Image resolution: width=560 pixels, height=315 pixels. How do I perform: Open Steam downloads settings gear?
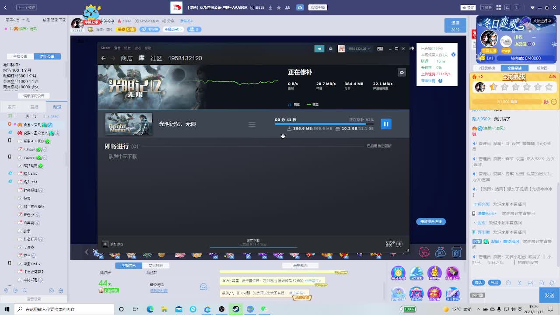[x=402, y=72]
